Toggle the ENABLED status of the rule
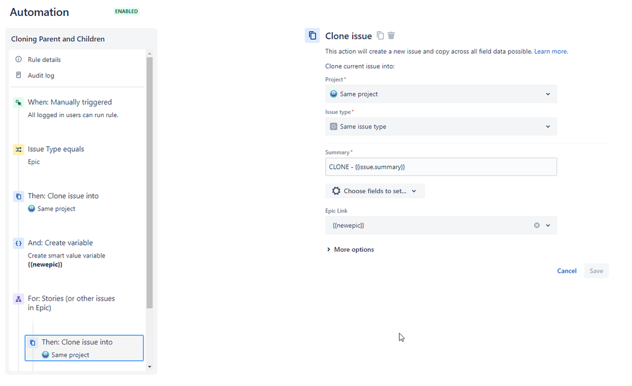632x386 pixels. 126,11
